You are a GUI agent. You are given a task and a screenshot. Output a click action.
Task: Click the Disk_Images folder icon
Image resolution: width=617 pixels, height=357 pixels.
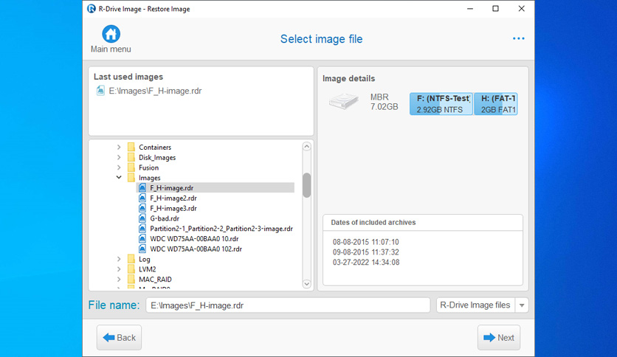131,157
